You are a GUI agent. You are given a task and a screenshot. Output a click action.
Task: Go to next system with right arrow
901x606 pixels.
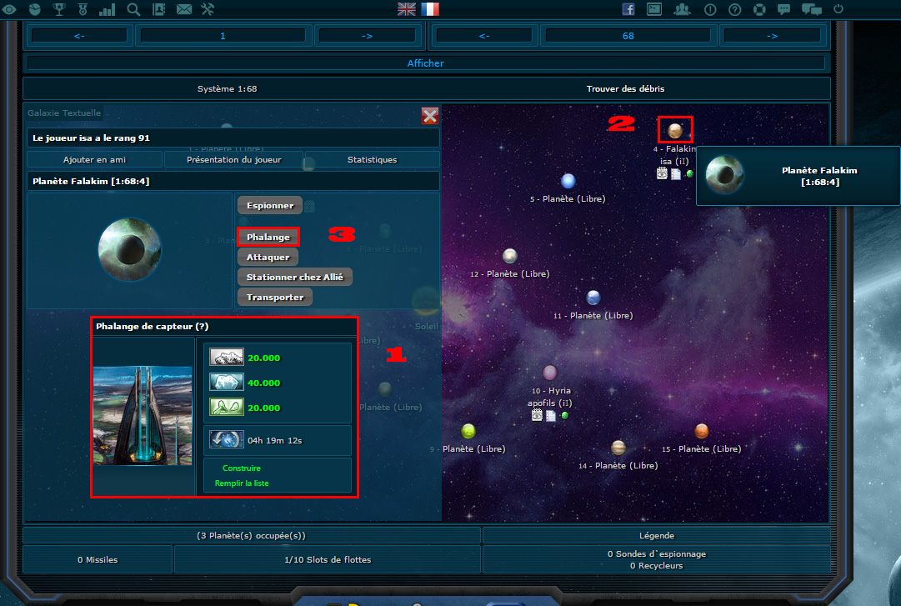coord(772,36)
